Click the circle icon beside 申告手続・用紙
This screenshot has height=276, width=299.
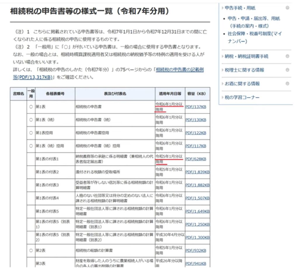click(x=287, y=8)
